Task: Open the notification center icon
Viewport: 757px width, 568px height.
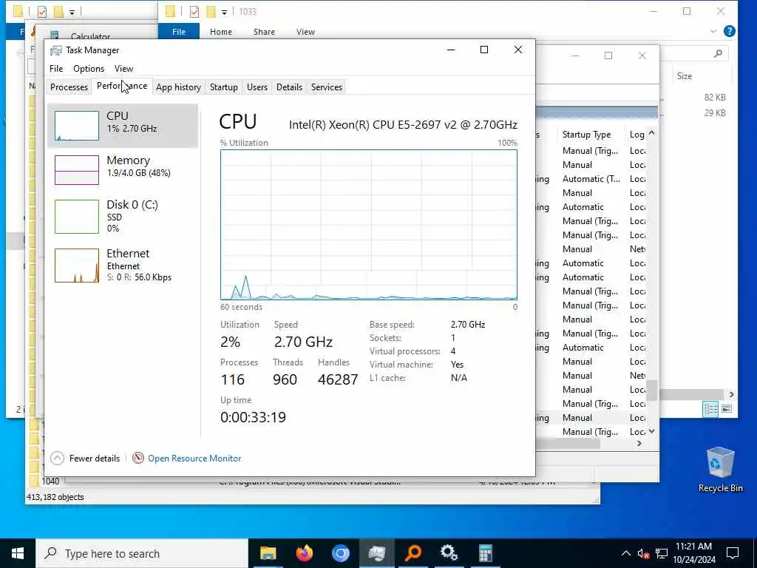Action: pyautogui.click(x=733, y=553)
